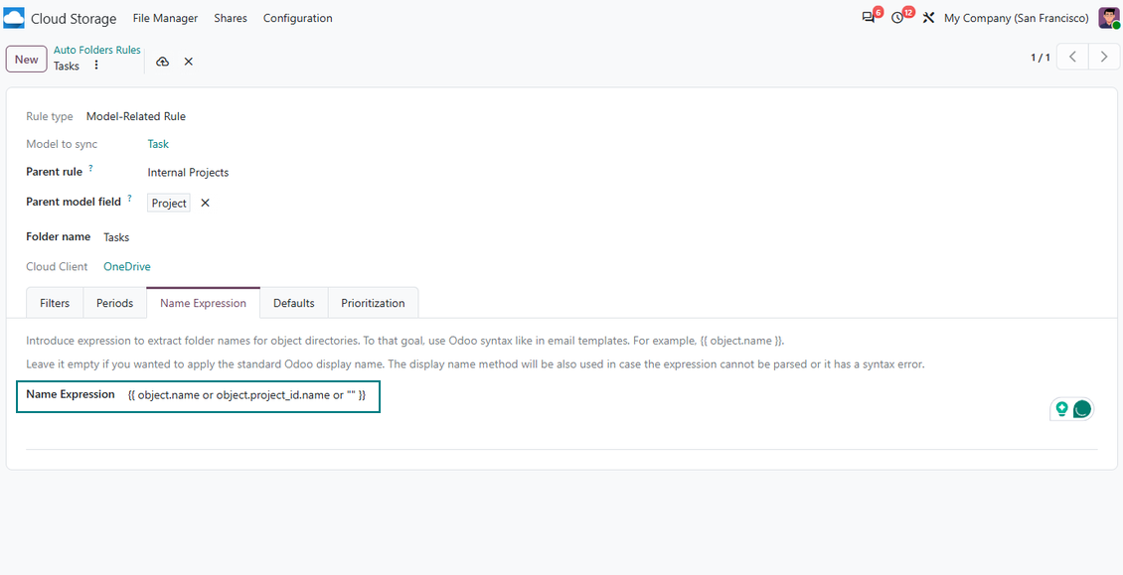Switch to the Filters tab
This screenshot has height=575, width=1123.
pos(55,303)
